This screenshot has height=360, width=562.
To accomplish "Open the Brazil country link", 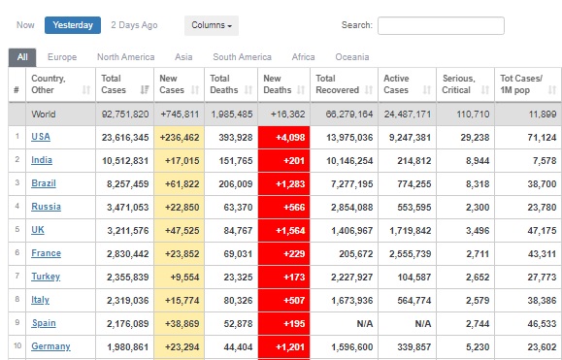I will [x=44, y=183].
